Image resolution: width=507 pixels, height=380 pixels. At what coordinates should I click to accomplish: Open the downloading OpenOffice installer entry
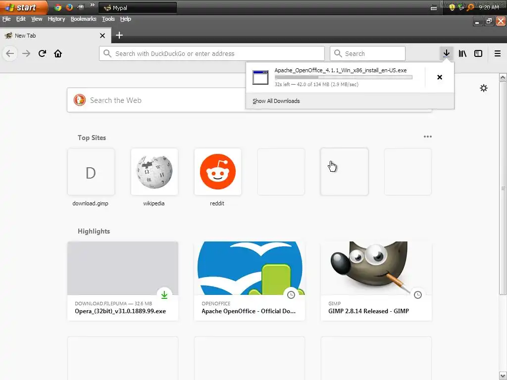(x=335, y=77)
